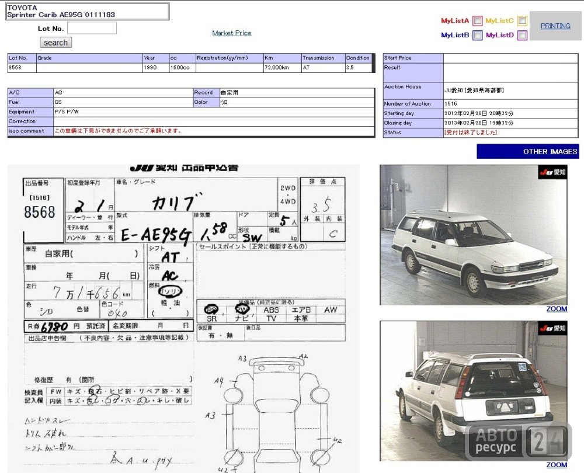Screen dimensions: 584x473
Task: Select the JU Aichi auction house value
Action: pos(474,91)
